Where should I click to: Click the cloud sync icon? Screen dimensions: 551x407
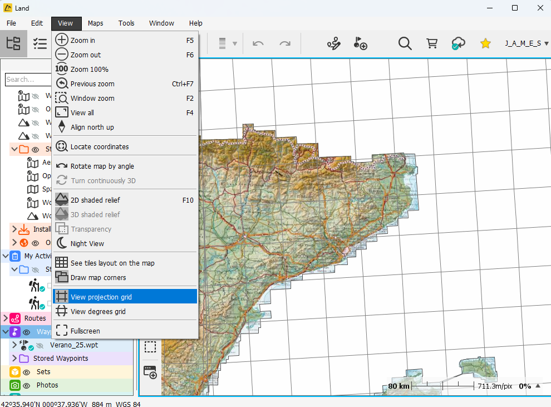pyautogui.click(x=458, y=43)
